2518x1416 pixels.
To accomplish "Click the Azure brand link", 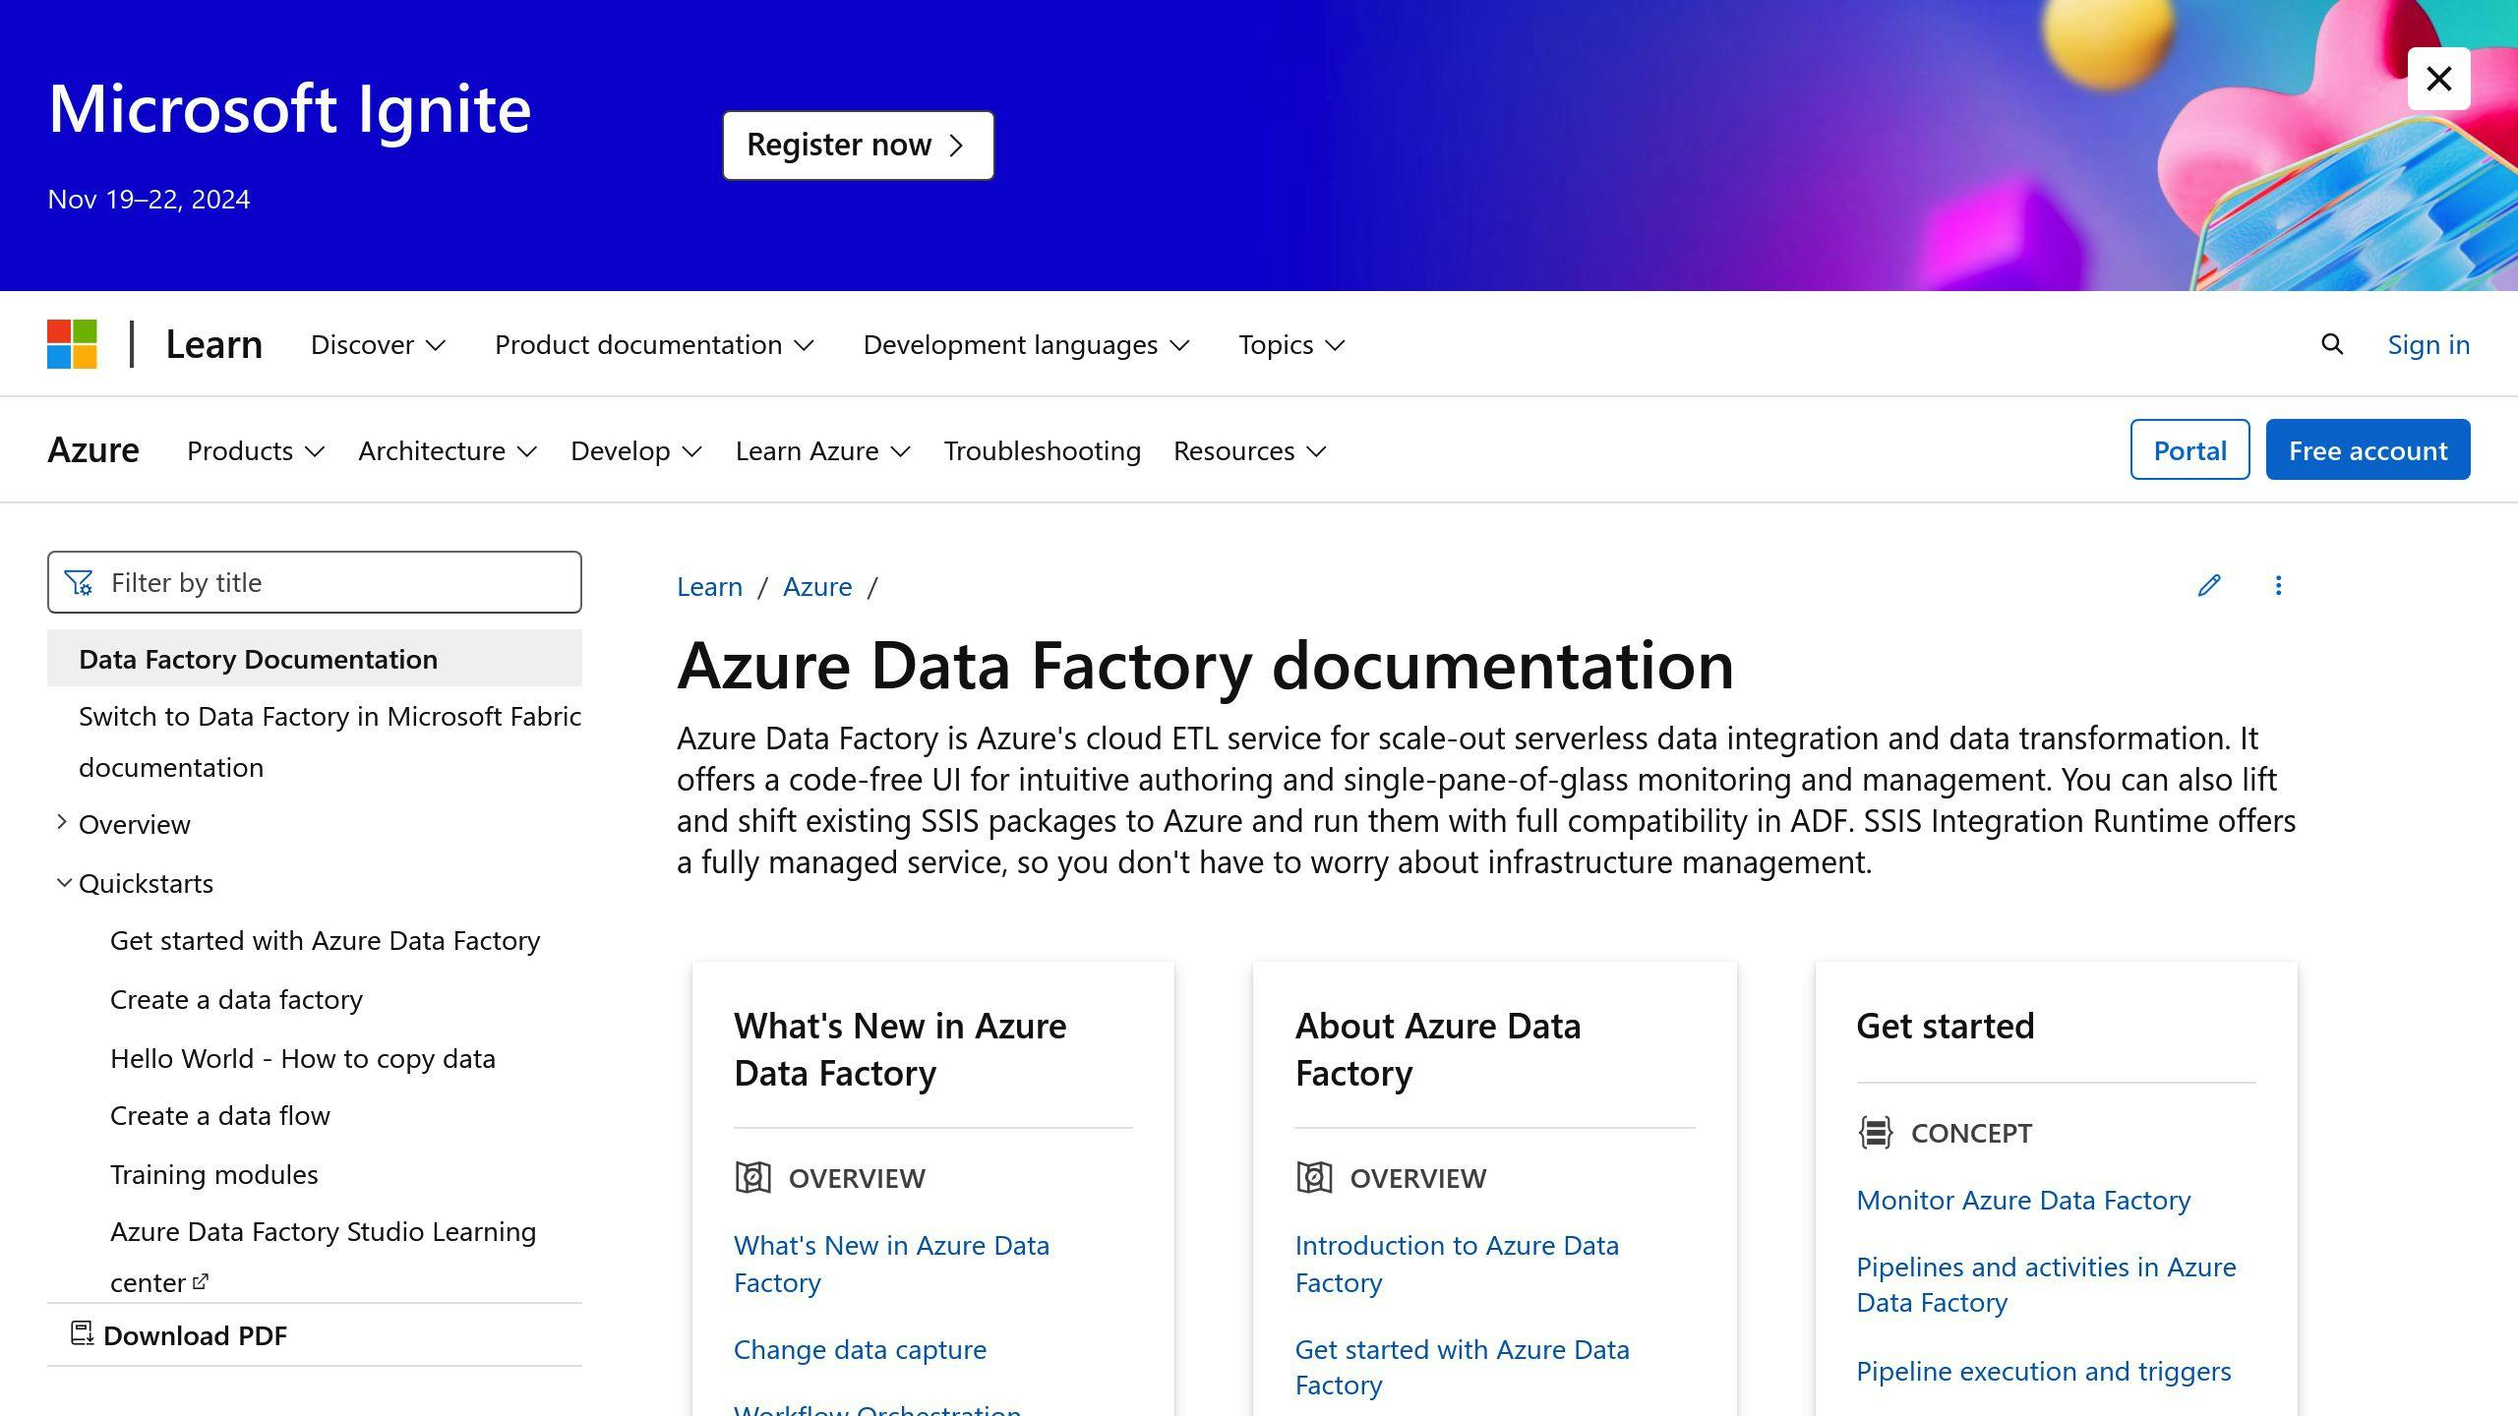I will click(93, 449).
